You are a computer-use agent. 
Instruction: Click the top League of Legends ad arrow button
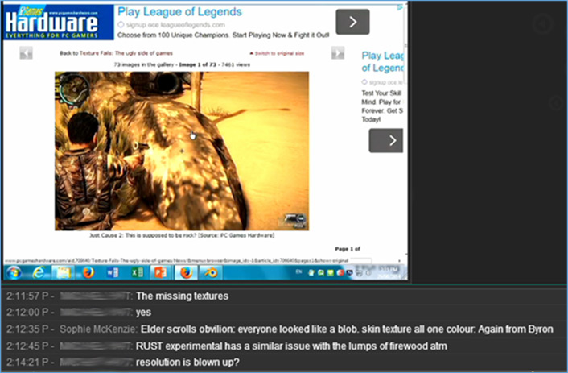[352, 22]
